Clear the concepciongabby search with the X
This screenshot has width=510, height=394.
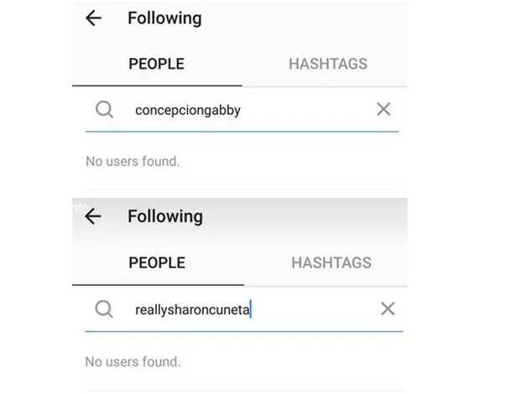383,109
